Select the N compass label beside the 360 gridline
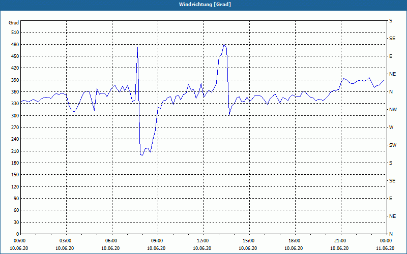Screen dimensions: 407x254 point(391,92)
